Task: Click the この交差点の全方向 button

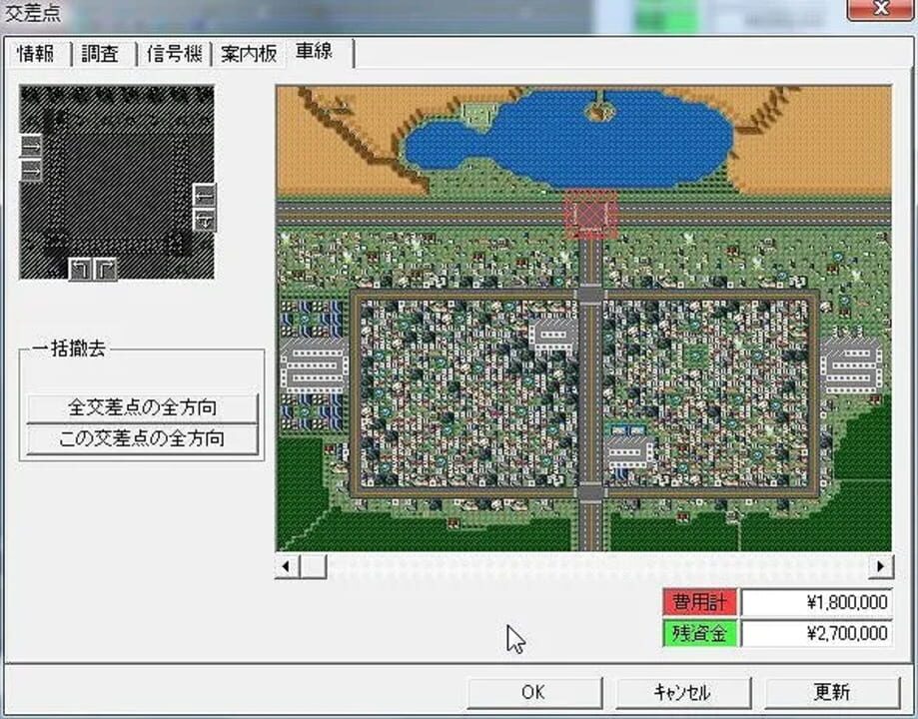Action: (x=140, y=437)
